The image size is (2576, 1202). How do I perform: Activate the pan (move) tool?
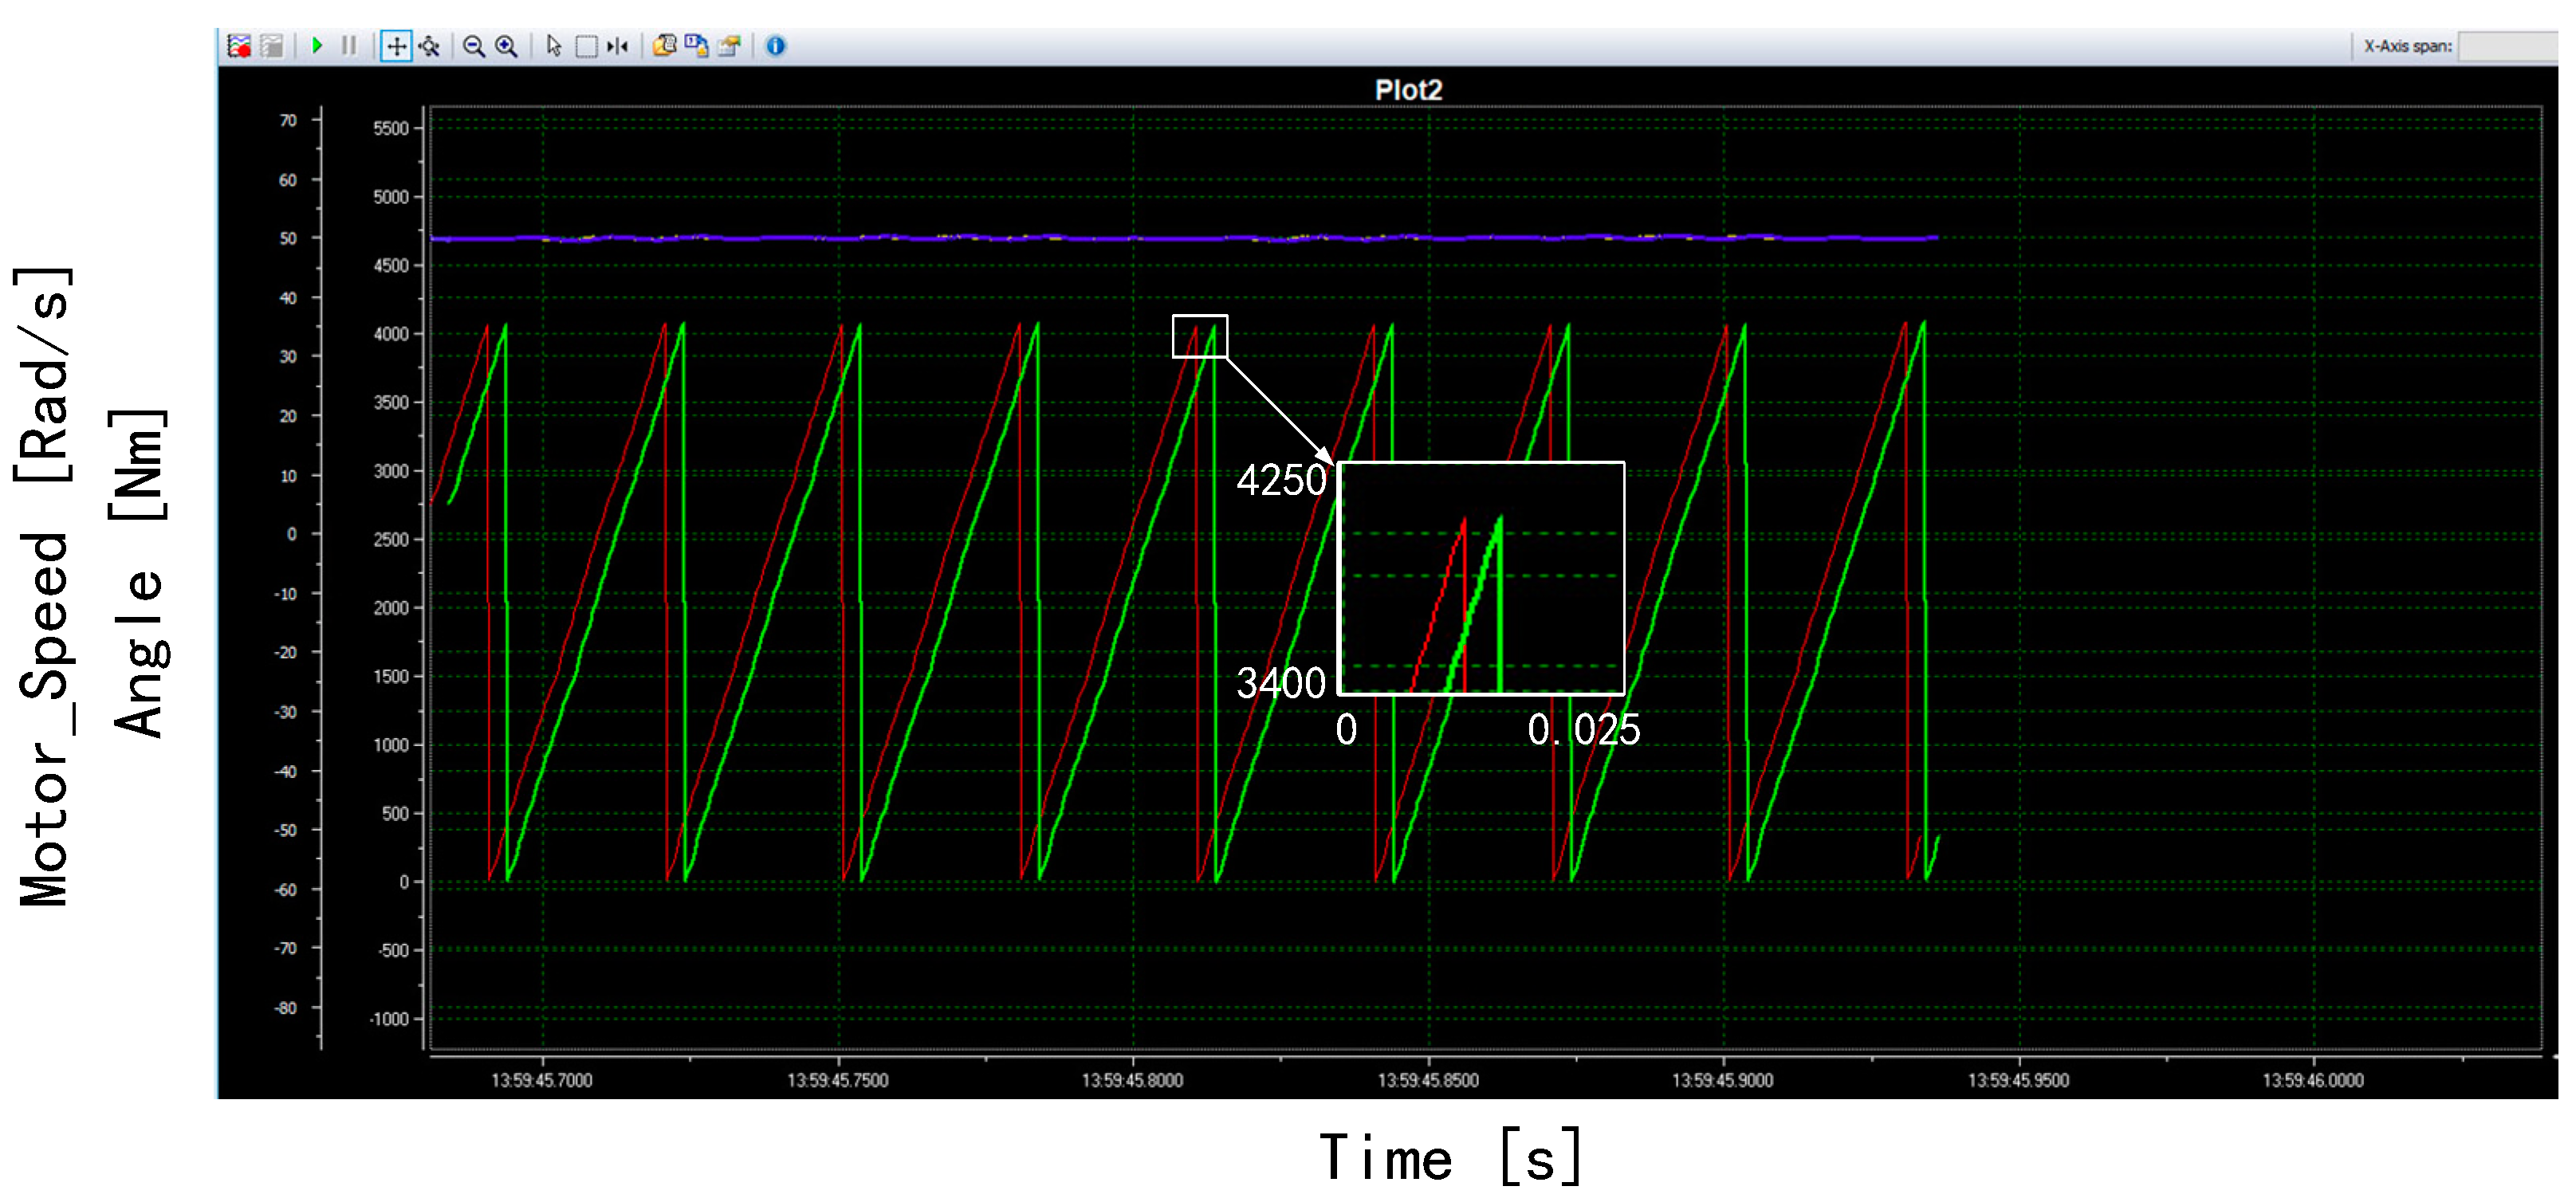[x=395, y=46]
